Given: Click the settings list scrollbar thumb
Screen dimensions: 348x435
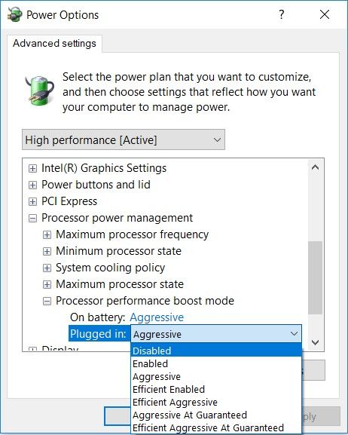Looking at the screenshot, I should click(x=316, y=277).
